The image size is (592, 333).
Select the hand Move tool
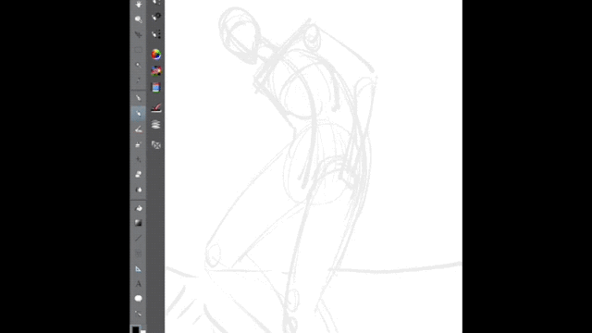click(138, 4)
